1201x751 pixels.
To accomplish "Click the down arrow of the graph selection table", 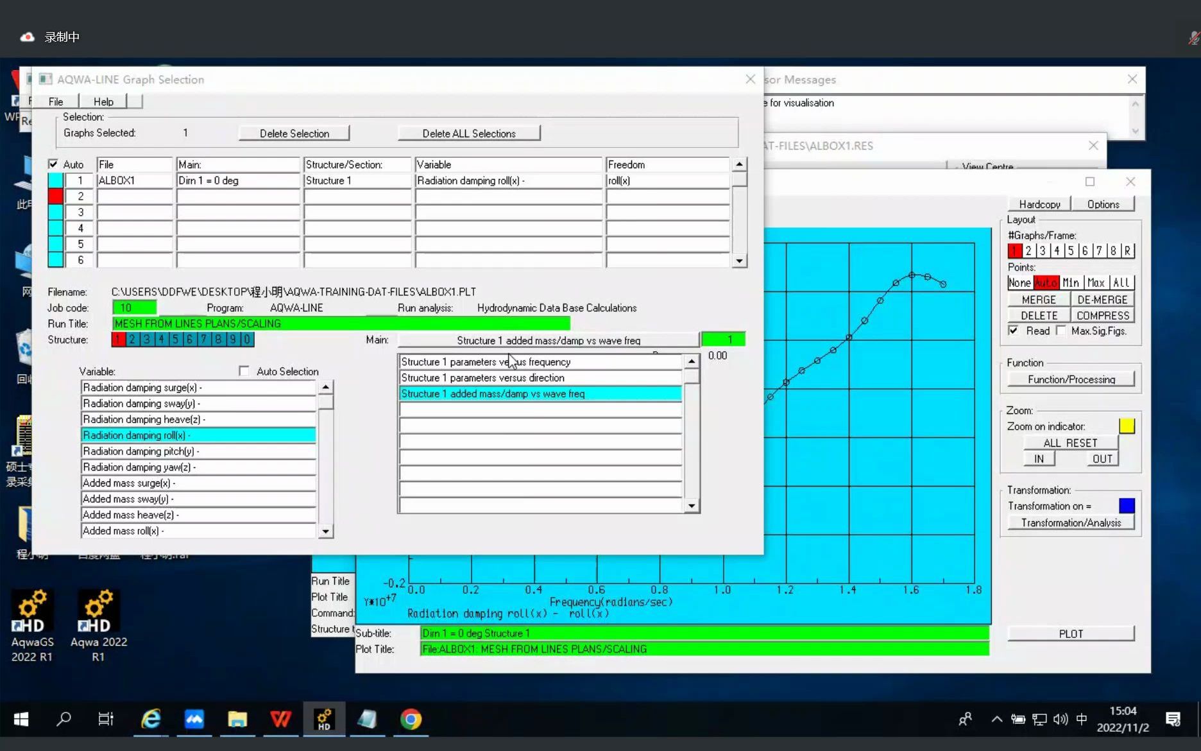I will tap(740, 261).
